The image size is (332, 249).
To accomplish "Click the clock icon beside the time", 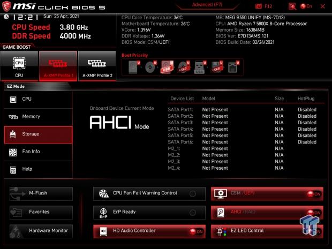I will 6,17.
